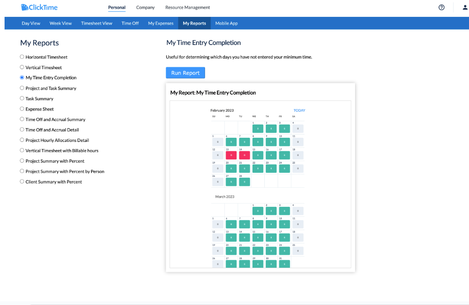469x305 pixels.
Task: Go to the Day View tab
Action: coord(31,23)
